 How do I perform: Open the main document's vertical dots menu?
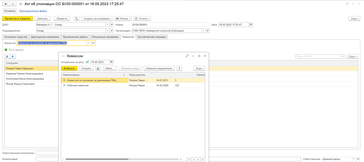pyautogui.click(x=353, y=4)
